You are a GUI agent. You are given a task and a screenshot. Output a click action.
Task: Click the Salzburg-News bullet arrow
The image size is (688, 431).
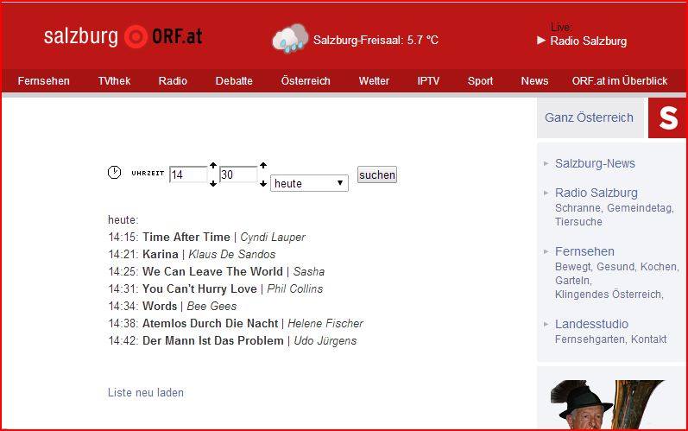coord(546,163)
